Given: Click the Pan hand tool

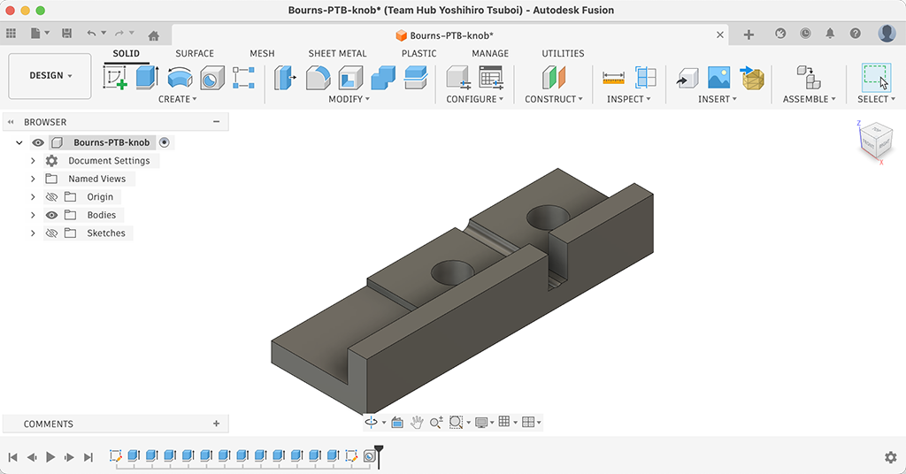Looking at the screenshot, I should 416,423.
